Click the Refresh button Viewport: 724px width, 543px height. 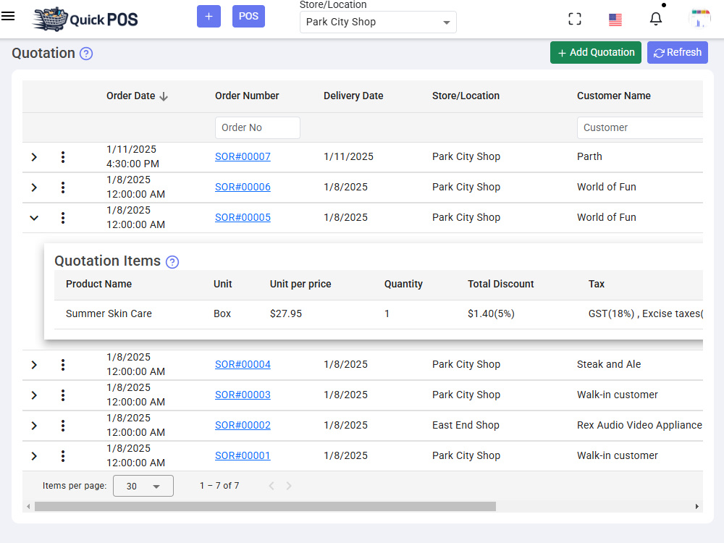click(678, 53)
